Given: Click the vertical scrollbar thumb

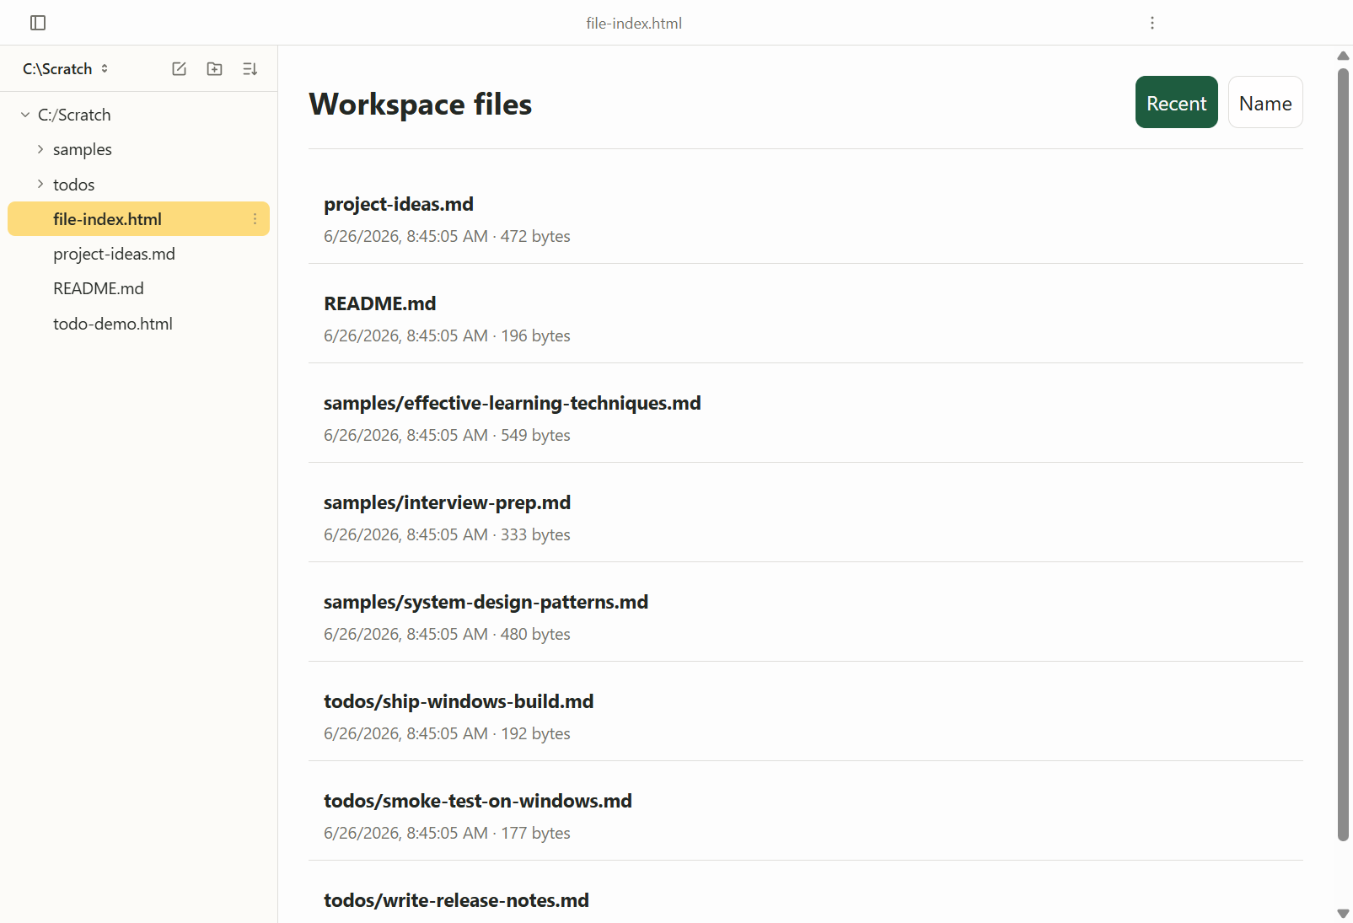Looking at the screenshot, I should 1343,454.
